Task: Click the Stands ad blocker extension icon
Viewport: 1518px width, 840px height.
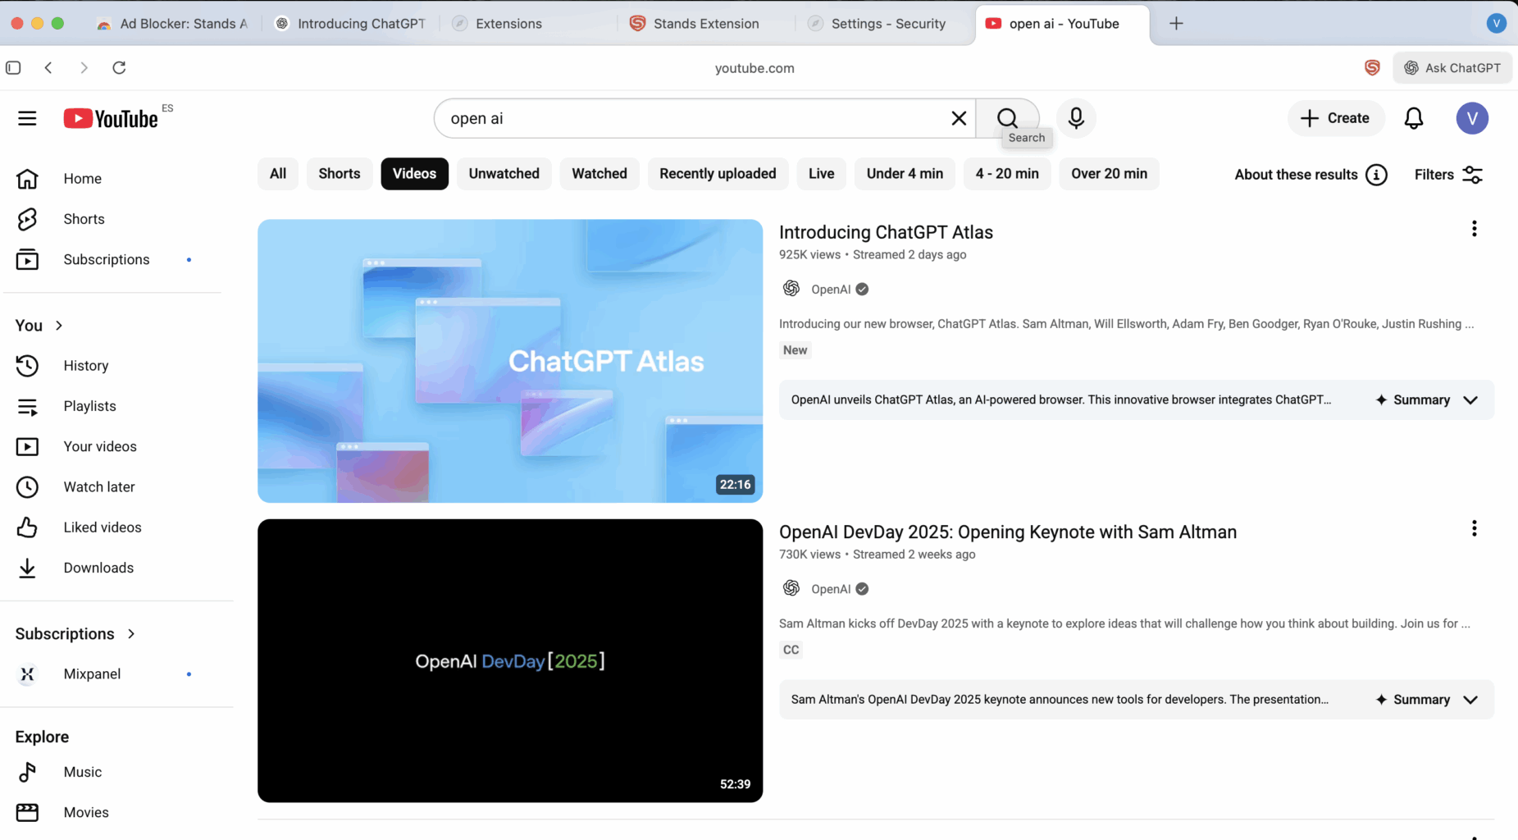Action: click(1372, 68)
